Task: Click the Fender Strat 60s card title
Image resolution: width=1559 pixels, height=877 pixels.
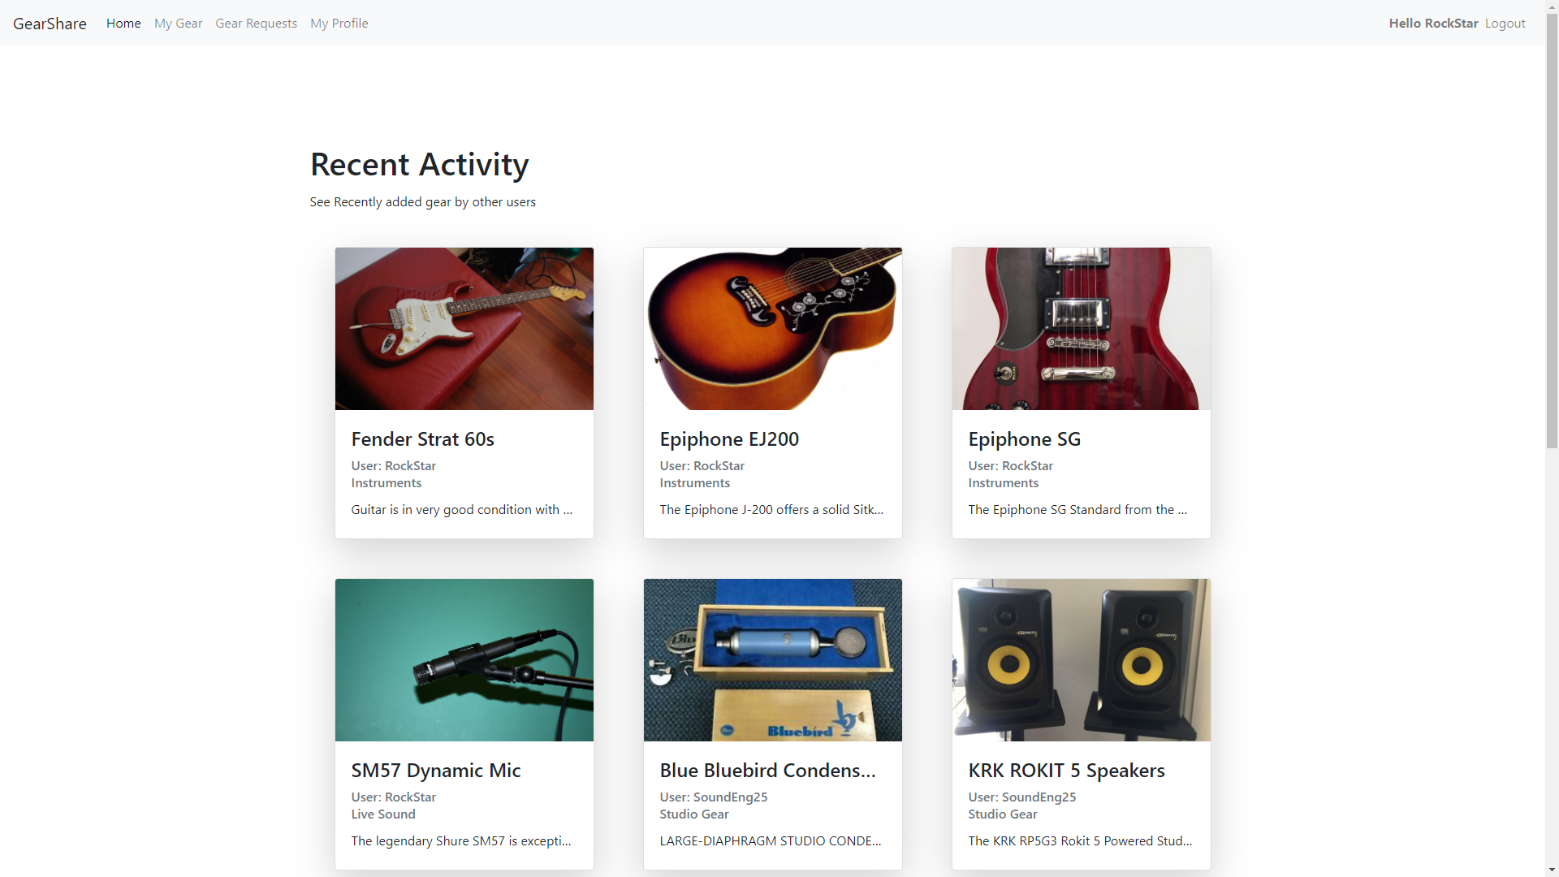Action: [423, 439]
